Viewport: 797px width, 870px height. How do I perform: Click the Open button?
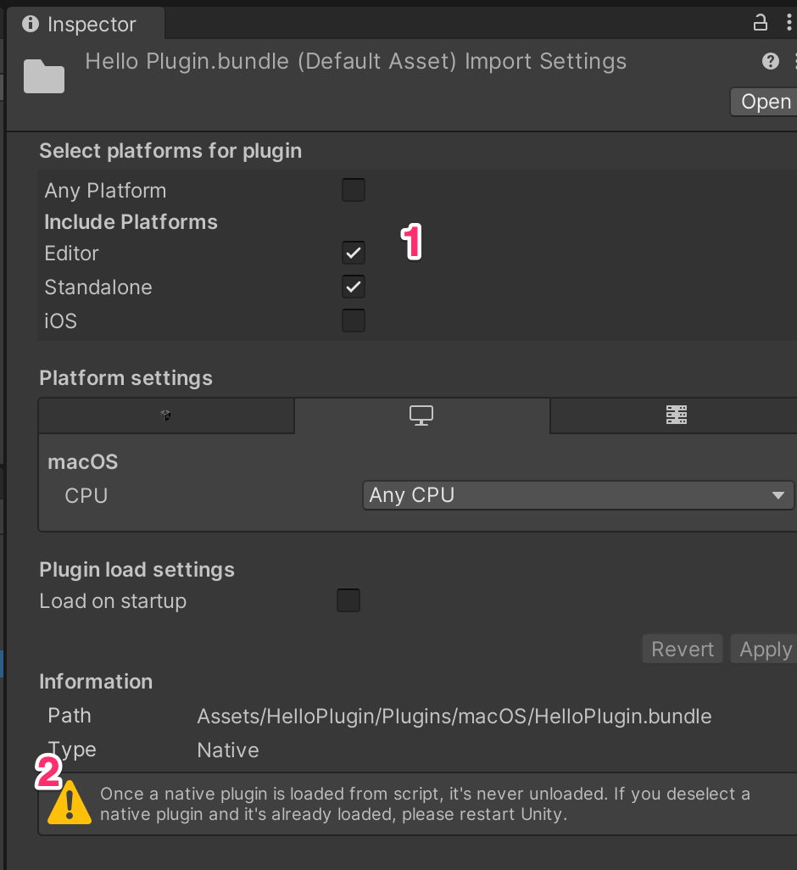(764, 102)
